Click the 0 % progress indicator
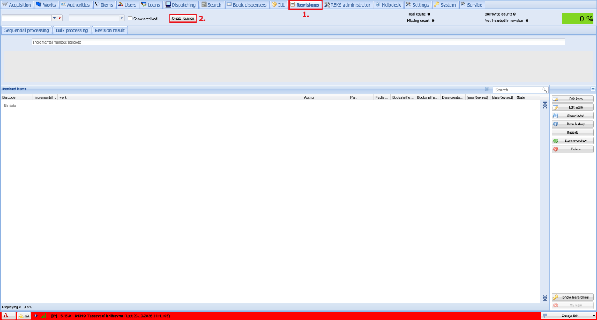 click(x=578, y=19)
